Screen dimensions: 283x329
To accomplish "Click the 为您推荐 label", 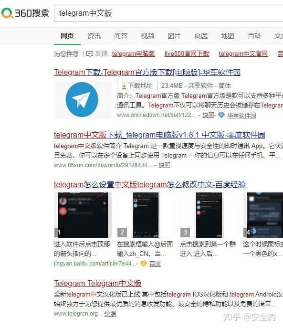I will pyautogui.click(x=66, y=54).
